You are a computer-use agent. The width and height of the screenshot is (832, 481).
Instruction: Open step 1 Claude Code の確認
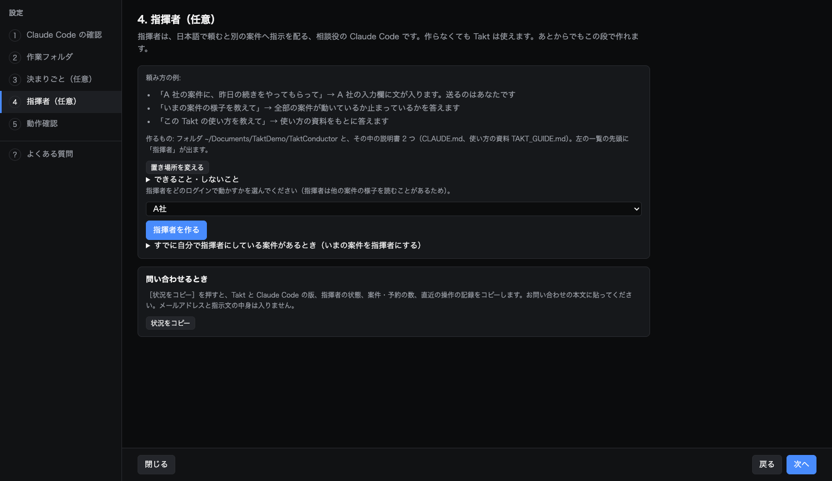click(60, 35)
